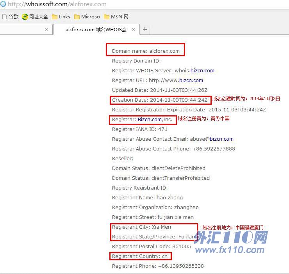Click 'Domain Status: clientTransferProhibited'
Viewport: 289px width, 274px height.
click(161, 178)
